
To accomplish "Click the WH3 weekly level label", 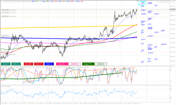I will 150,24.
